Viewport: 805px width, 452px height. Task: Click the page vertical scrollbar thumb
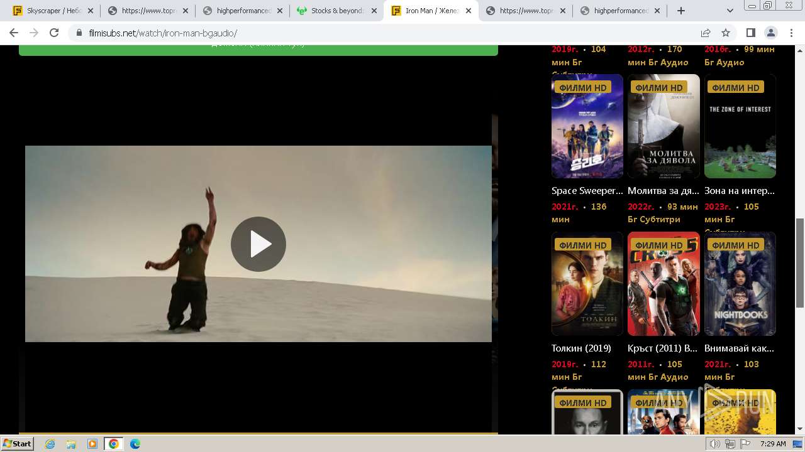click(x=799, y=262)
